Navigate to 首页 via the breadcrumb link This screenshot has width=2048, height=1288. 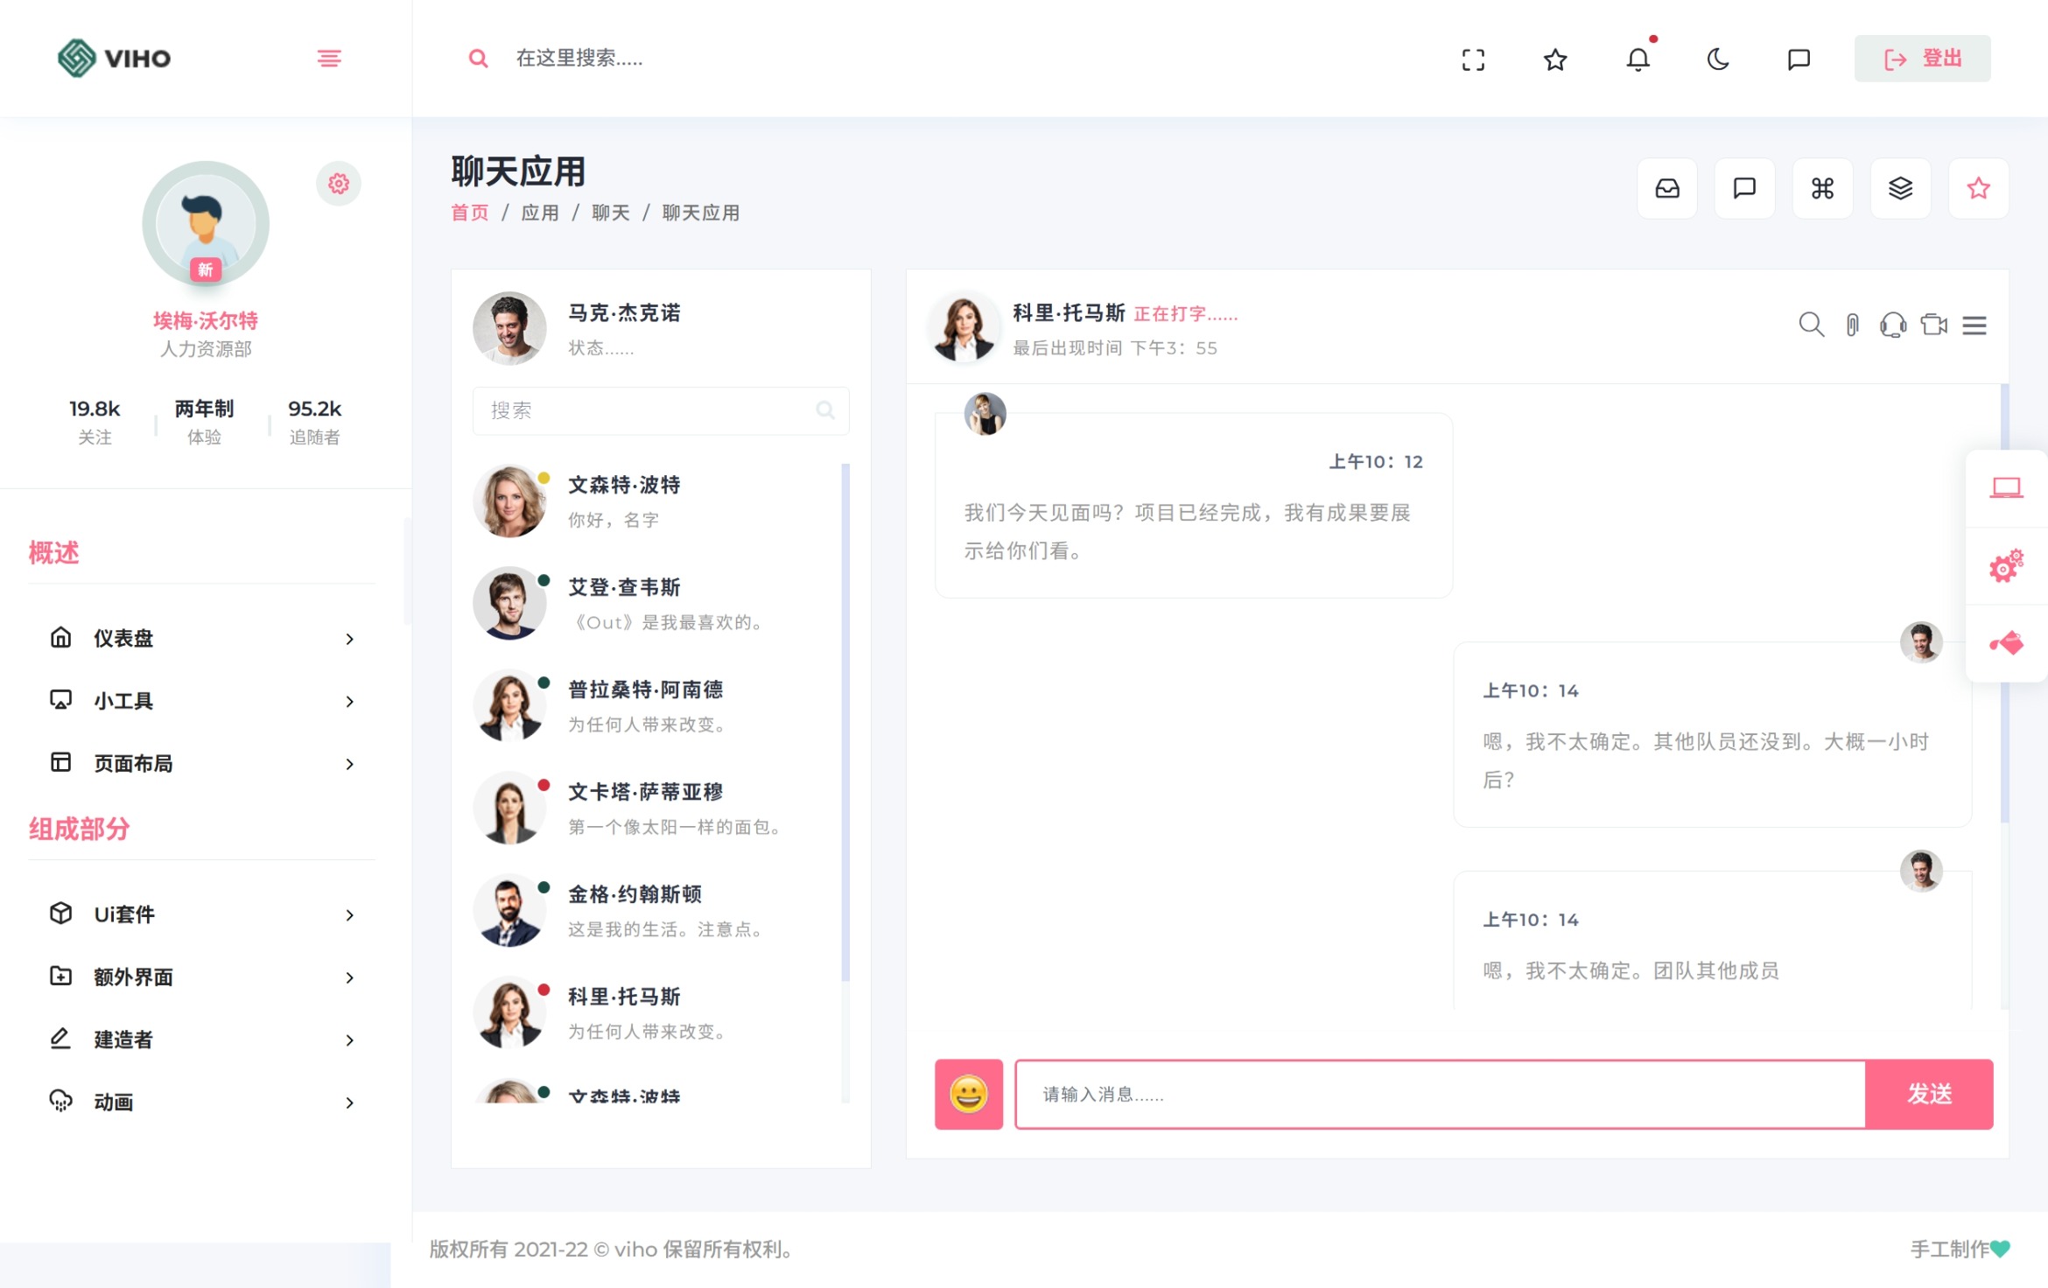[469, 213]
